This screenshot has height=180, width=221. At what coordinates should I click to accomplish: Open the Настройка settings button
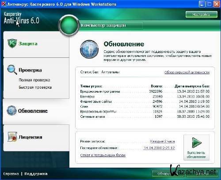(202, 15)
